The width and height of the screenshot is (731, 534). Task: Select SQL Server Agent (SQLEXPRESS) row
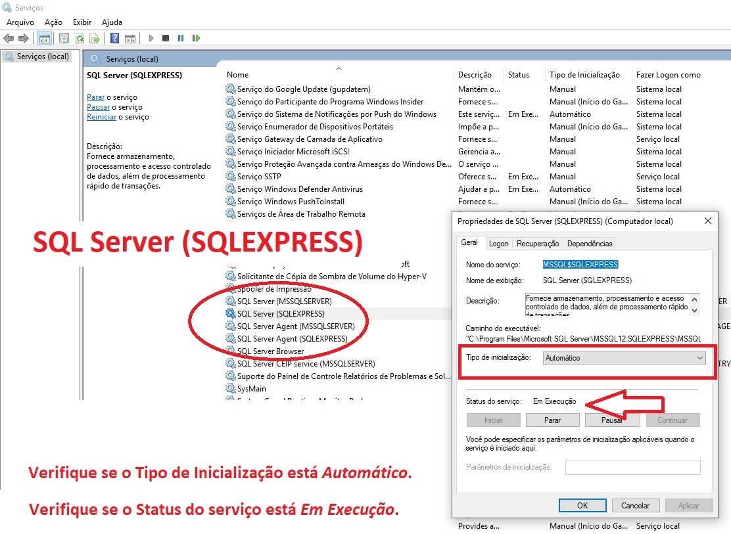292,338
